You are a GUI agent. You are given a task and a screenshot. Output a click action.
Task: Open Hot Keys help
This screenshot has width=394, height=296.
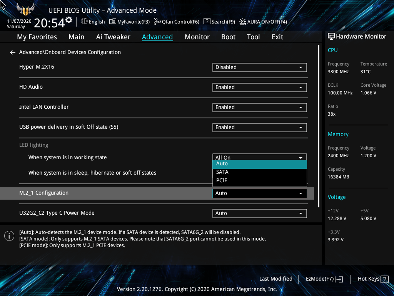point(373,279)
